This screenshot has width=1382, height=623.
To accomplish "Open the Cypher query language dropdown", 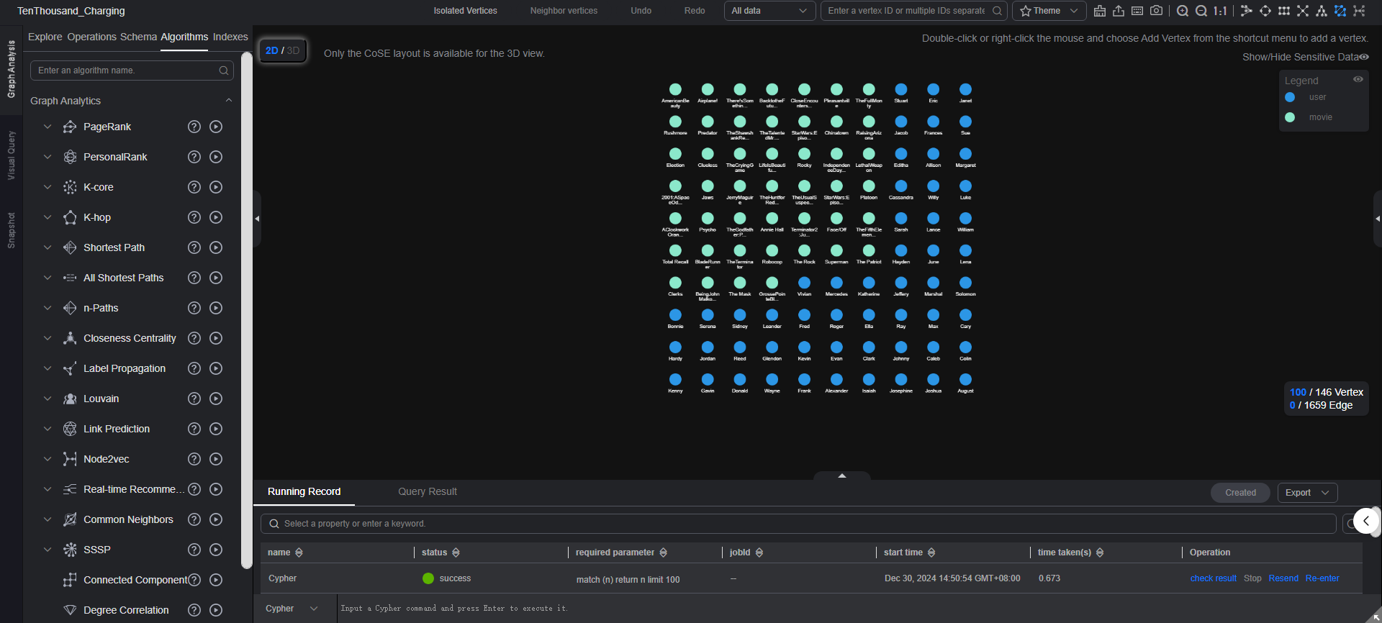I will click(x=292, y=609).
